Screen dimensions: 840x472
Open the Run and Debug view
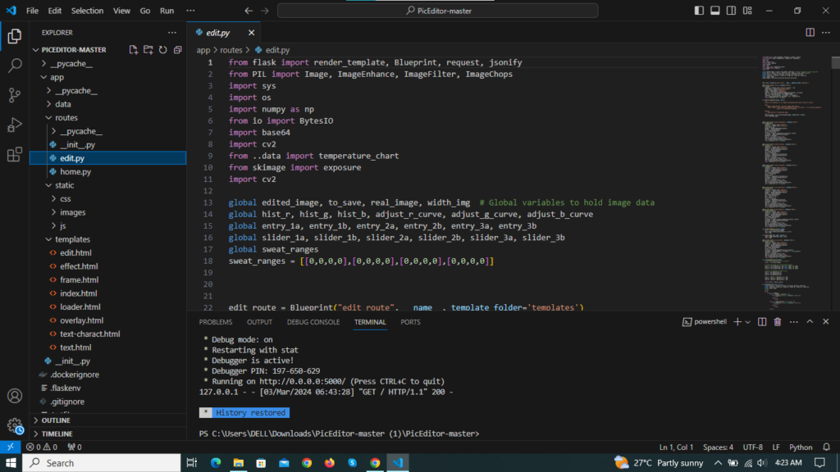click(15, 125)
